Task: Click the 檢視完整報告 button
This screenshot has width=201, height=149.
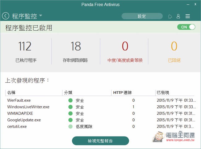Action: pyautogui.click(x=101, y=141)
